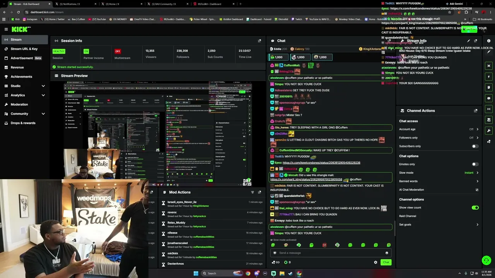Click the wrench icon in the right rail
Image resolution: width=495 pixels, height=278 pixels.
pyautogui.click(x=489, y=131)
